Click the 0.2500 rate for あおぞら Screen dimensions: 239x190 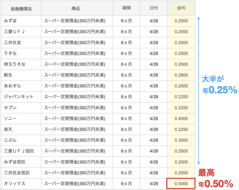(181, 86)
